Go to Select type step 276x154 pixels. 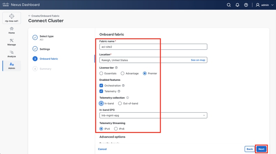[x=46, y=36]
